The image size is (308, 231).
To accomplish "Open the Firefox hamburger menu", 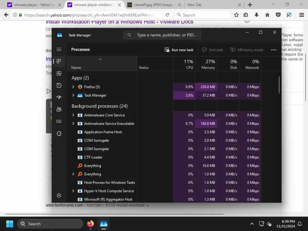I will click(302, 15).
